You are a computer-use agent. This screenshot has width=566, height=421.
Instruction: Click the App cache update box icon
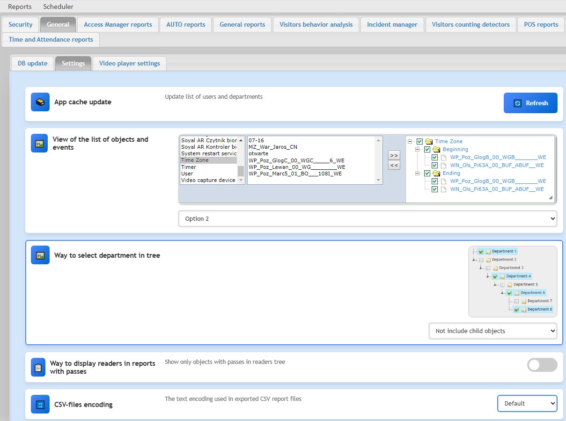pyautogui.click(x=40, y=102)
